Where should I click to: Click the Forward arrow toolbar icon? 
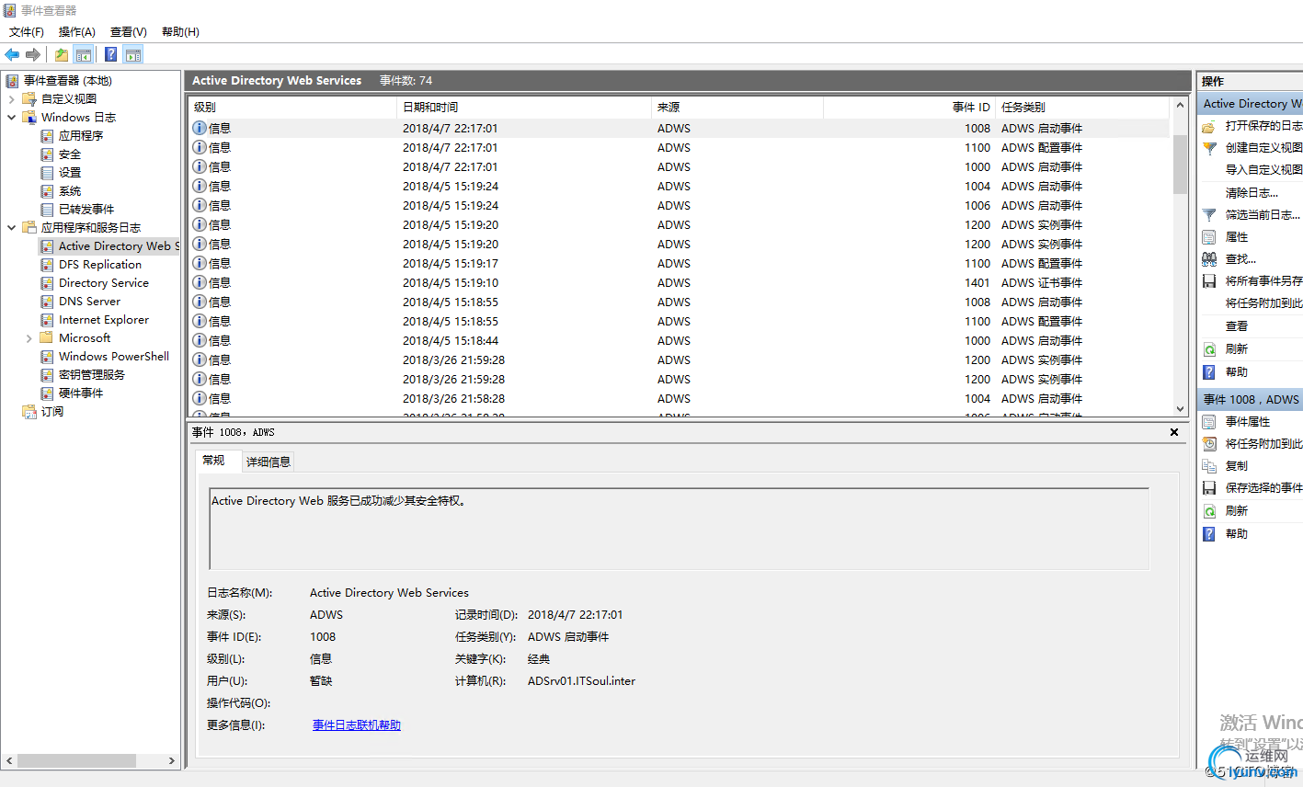pos(33,54)
